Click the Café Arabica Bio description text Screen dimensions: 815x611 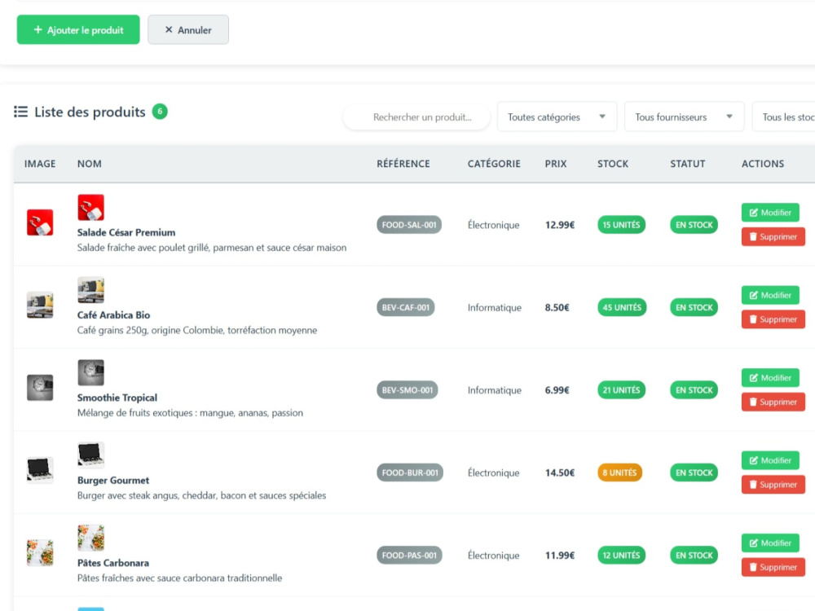tap(197, 331)
